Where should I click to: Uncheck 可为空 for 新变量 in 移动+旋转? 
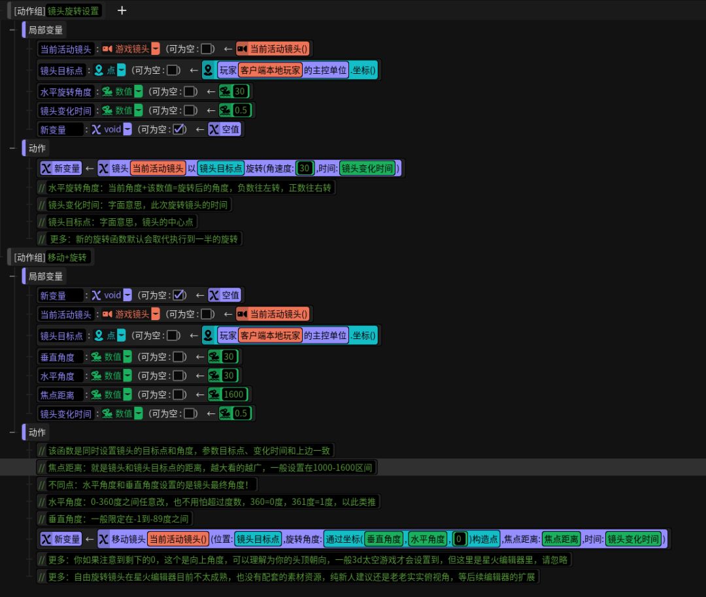177,295
